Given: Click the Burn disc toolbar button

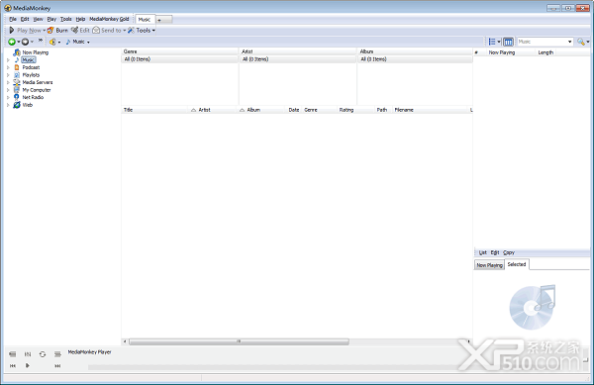Looking at the screenshot, I should [57, 31].
